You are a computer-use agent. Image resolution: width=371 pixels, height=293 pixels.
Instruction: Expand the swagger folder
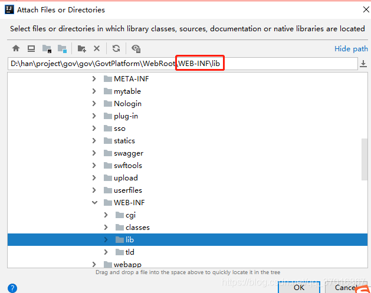[x=94, y=153]
